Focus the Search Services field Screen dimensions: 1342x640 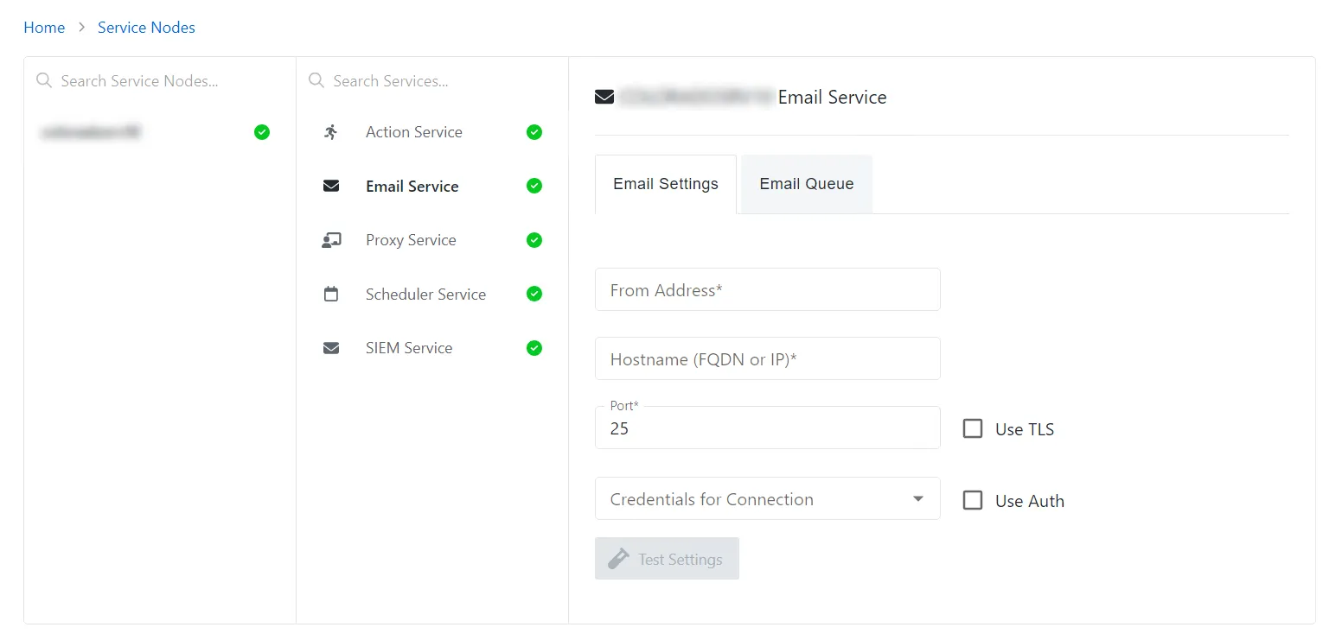(x=432, y=80)
